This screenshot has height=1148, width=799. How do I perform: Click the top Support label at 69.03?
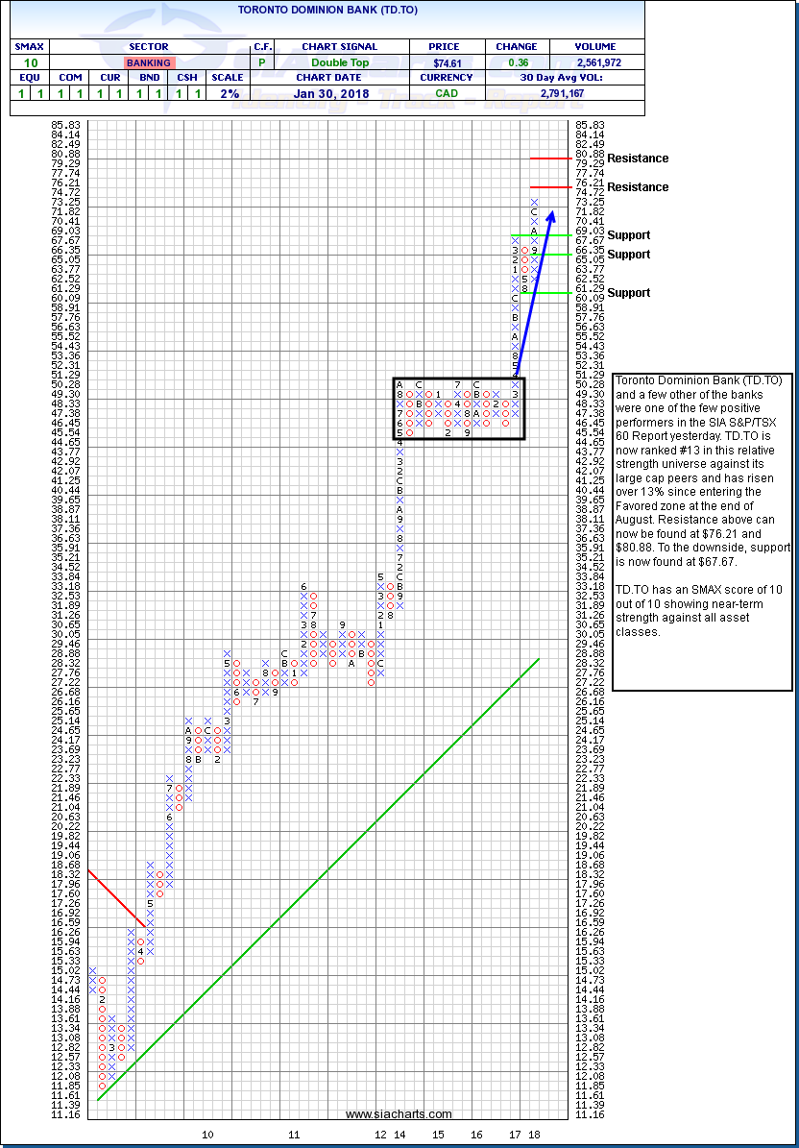(x=628, y=235)
